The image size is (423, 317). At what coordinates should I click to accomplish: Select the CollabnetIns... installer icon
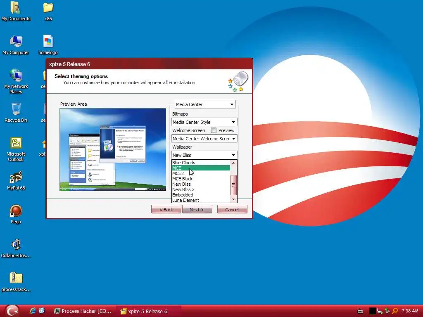click(16, 248)
